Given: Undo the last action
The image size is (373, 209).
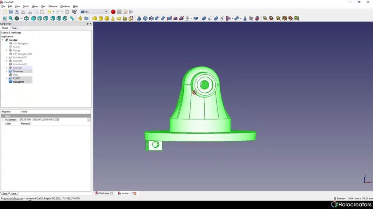Looking at the screenshot, I should 49,12.
